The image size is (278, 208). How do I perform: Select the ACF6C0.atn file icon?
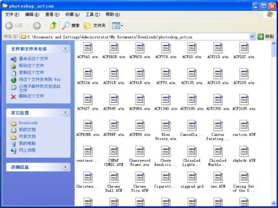pyautogui.click(x=140, y=48)
